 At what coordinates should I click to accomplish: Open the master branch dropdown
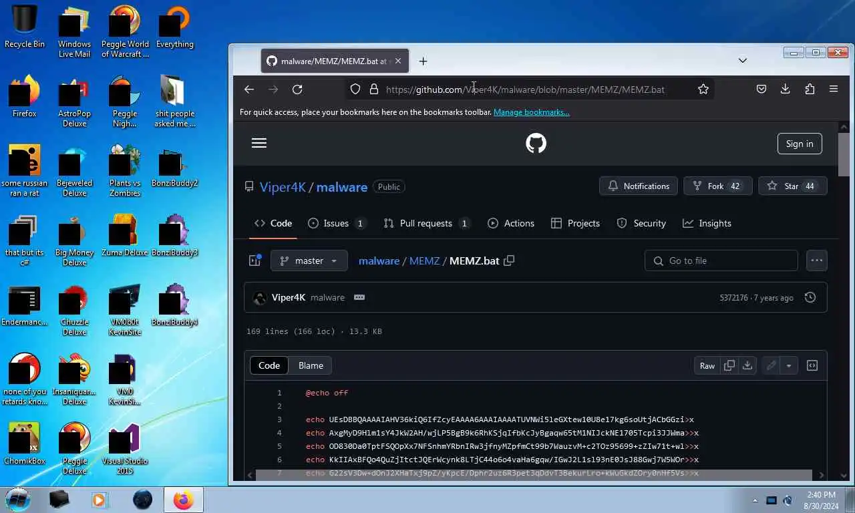(309, 261)
